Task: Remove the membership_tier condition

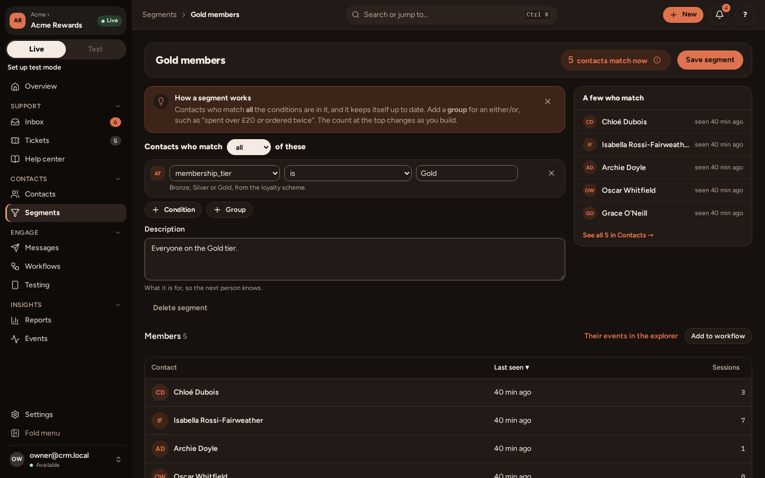Action: coord(551,173)
